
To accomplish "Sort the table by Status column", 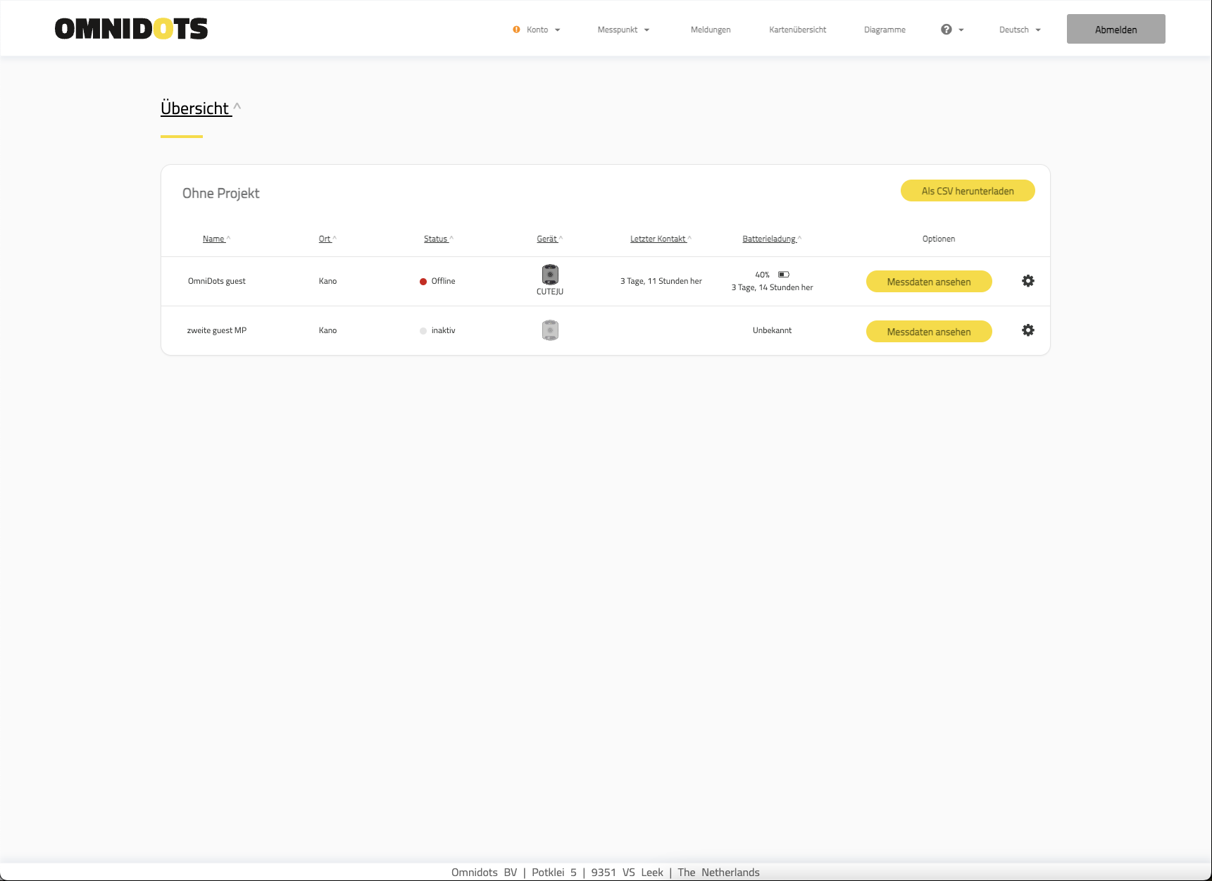I will (437, 239).
